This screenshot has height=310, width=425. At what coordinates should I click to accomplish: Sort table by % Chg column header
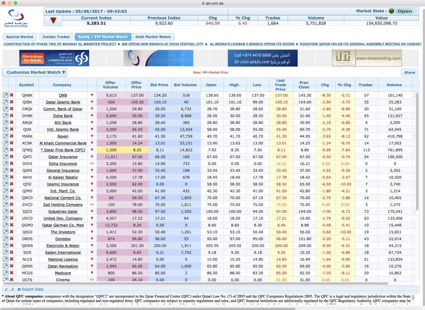point(344,85)
